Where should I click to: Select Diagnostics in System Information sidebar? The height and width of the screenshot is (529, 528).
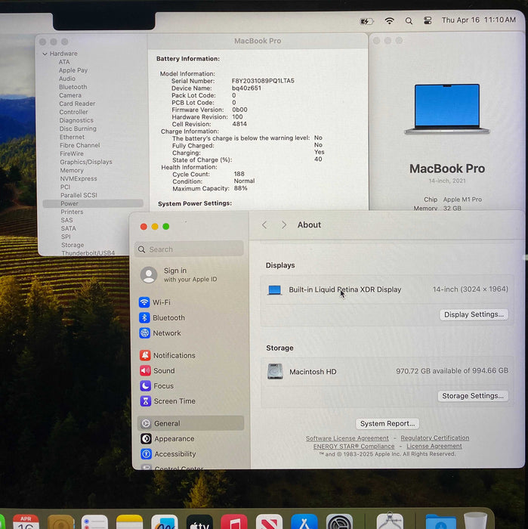[x=76, y=120]
